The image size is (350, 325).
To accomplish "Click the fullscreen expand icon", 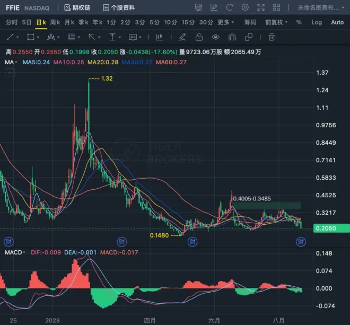I will pos(261,8).
